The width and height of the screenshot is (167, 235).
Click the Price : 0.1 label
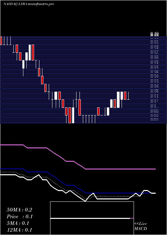[20, 217]
